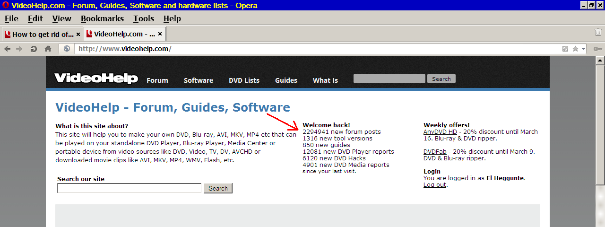The width and height of the screenshot is (605, 227).
Task: Click '12081 new DVD Player reports' text
Action: [x=348, y=152]
